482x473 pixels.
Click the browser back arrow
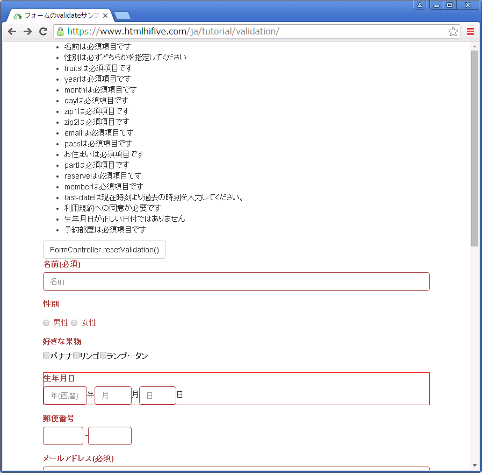point(12,32)
